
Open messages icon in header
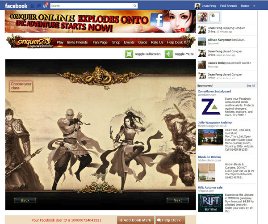38,6
